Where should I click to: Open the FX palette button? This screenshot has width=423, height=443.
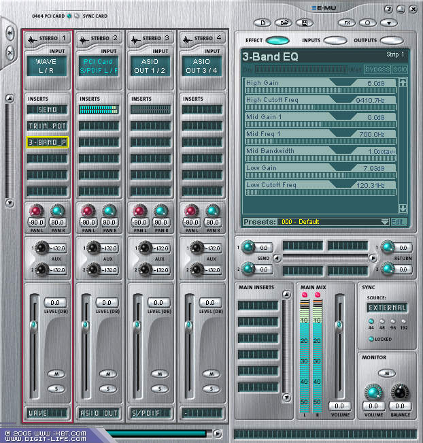click(x=347, y=22)
